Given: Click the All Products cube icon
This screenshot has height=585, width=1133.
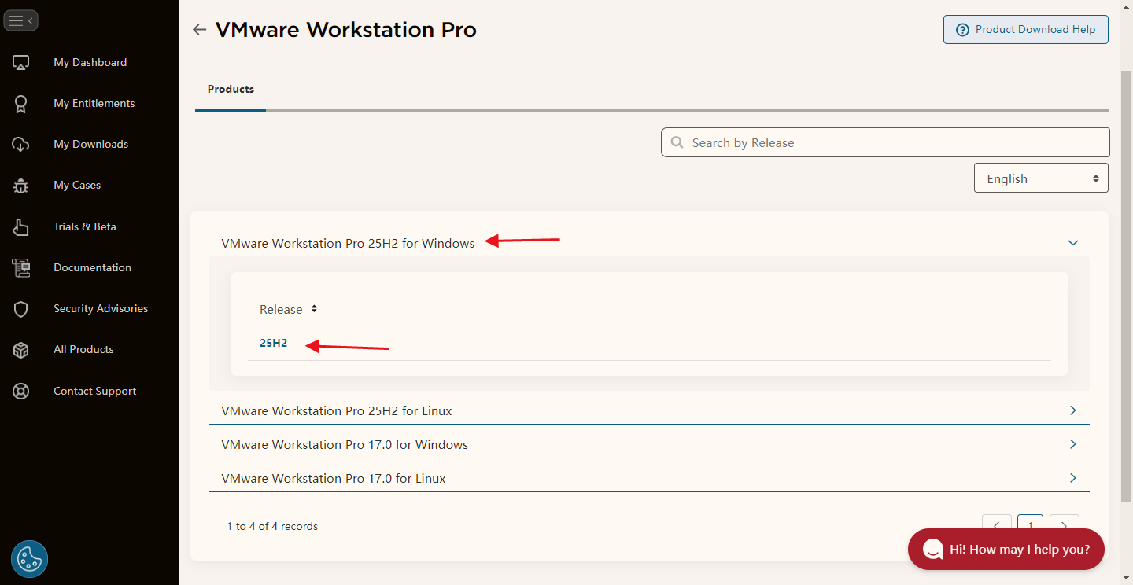Looking at the screenshot, I should pos(21,350).
